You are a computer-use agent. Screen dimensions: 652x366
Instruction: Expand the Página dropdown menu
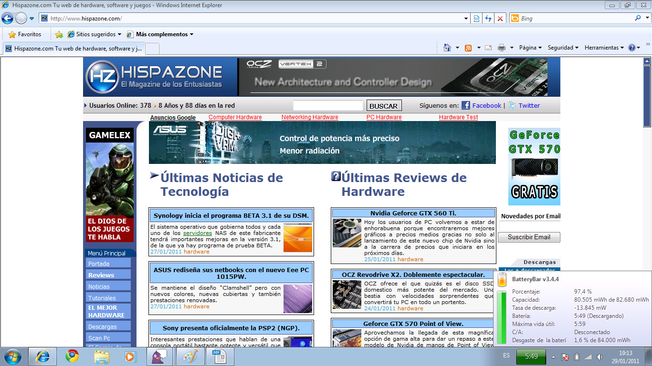(530, 48)
